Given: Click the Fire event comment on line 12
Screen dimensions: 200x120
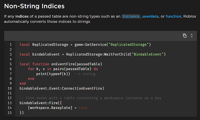Looking at the screenshot, I should (x=90, y=98).
